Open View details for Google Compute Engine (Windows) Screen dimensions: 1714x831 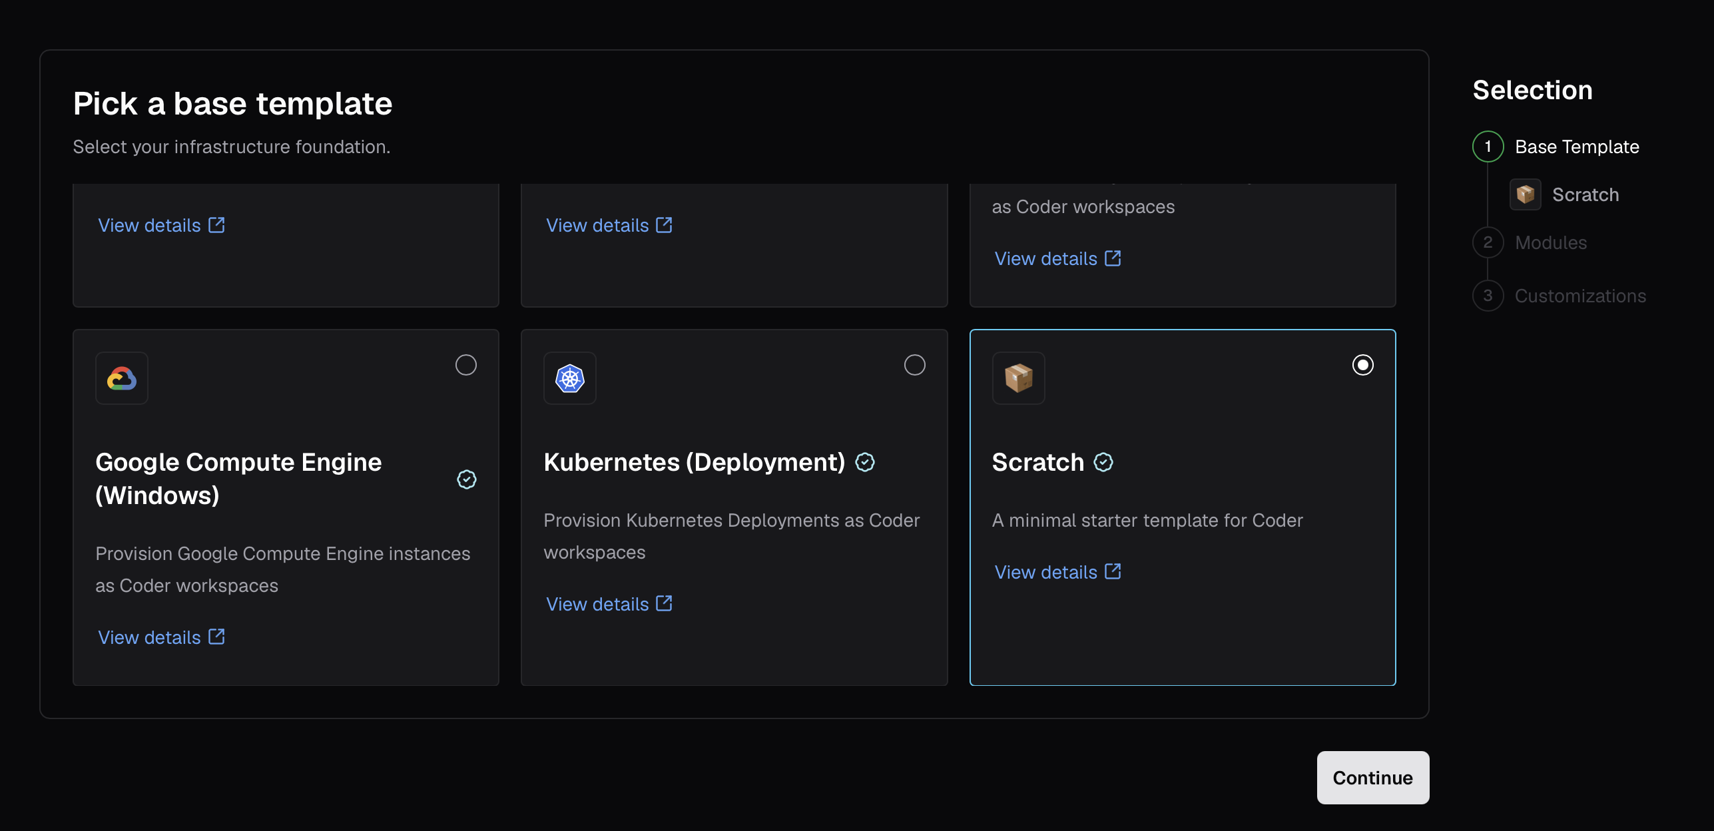[x=162, y=637]
